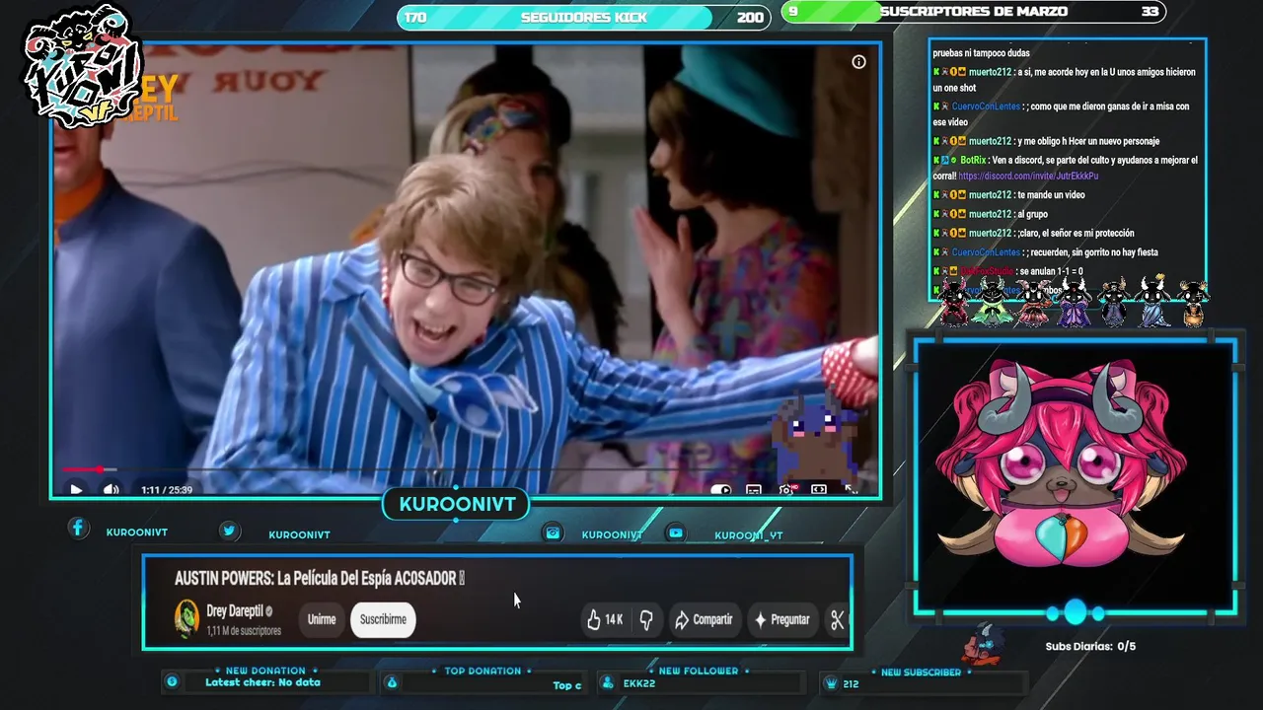Viewport: 1263px width, 710px height.
Task: Click new follower name EKK22
Action: coord(639,683)
